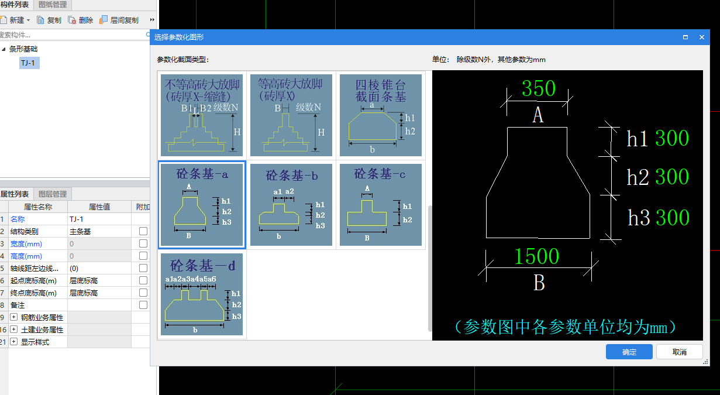Screen dimensions: 720x395
Task: Click the 高度(mm) property name
Action: 26,256
